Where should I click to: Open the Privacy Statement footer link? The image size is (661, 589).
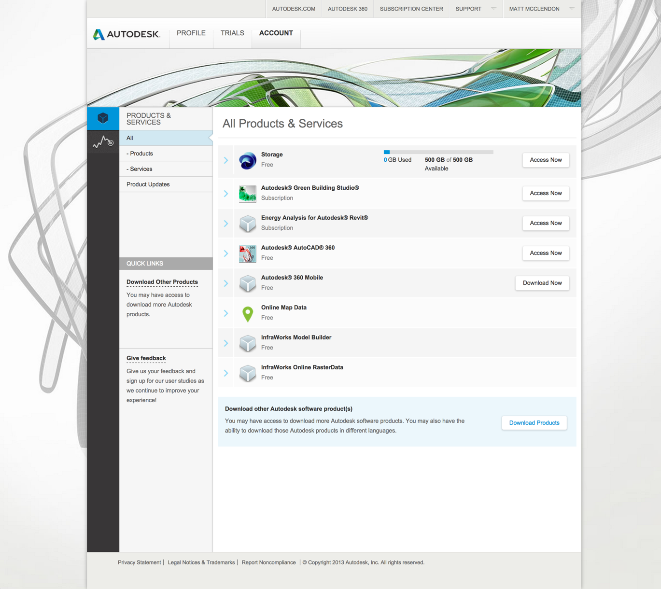tap(139, 562)
